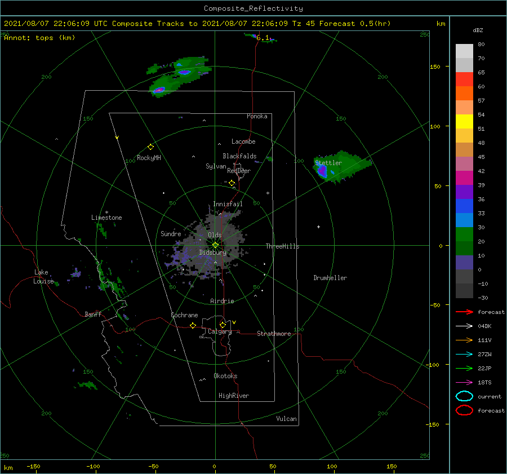
Task: Click the white 04DK arrow in legend
Action: click(464, 326)
